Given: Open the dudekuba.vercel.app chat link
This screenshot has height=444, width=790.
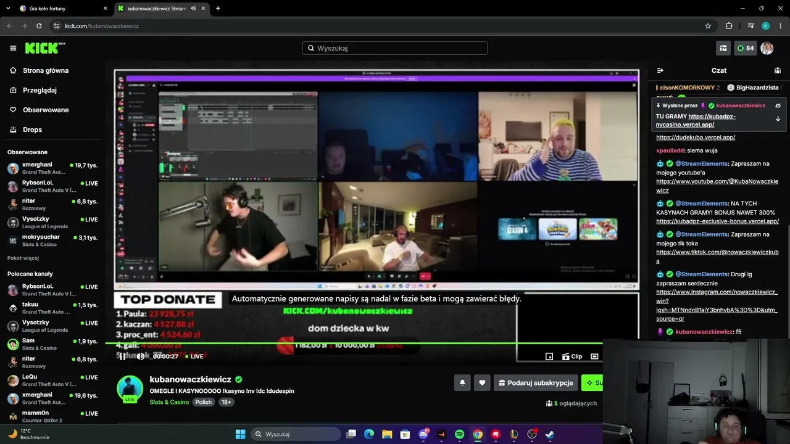Looking at the screenshot, I should coord(696,138).
